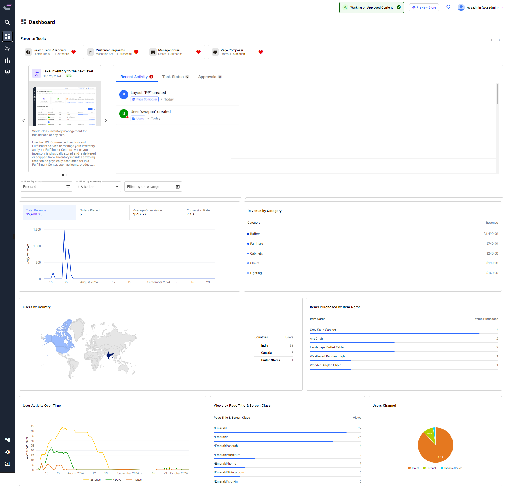505x499 pixels.
Task: Click the favorites heart icon in header
Action: click(x=448, y=7)
